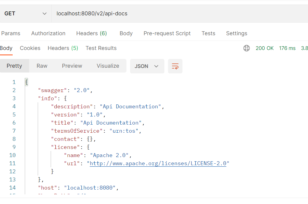Click the "localhost:8080" host value

pyautogui.click(x=90, y=188)
